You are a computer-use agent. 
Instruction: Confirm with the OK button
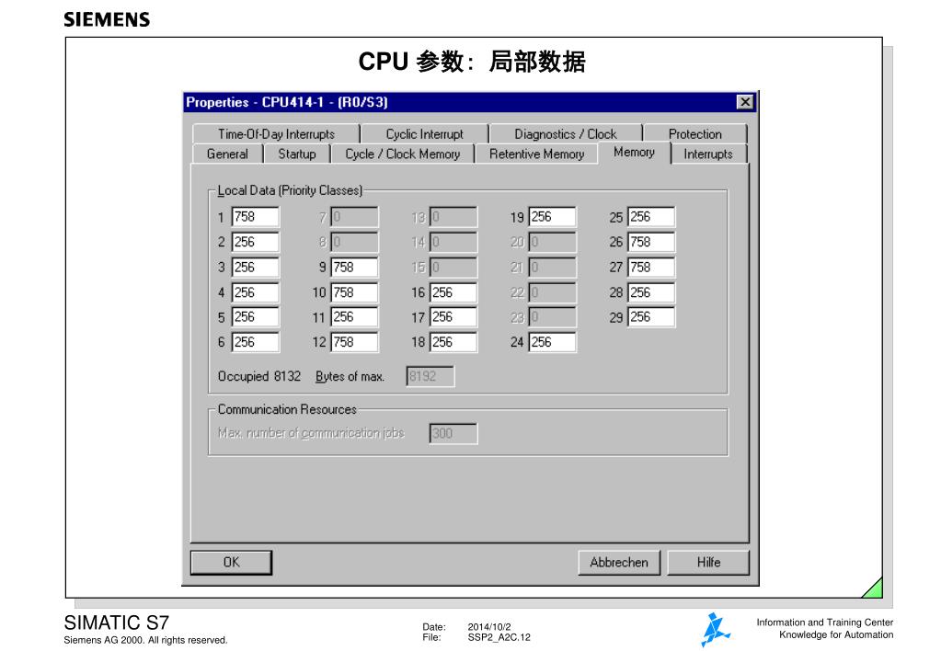click(231, 562)
